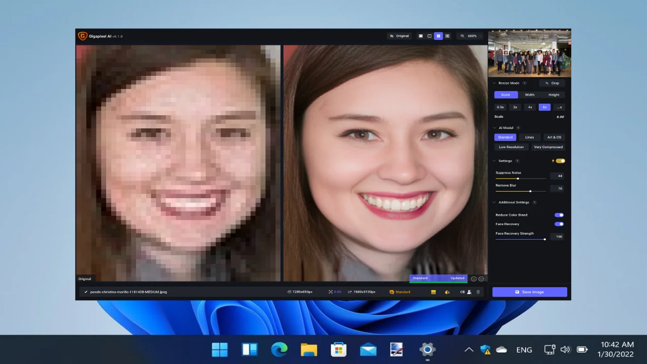Toggle Face Recovery switch

click(x=559, y=224)
